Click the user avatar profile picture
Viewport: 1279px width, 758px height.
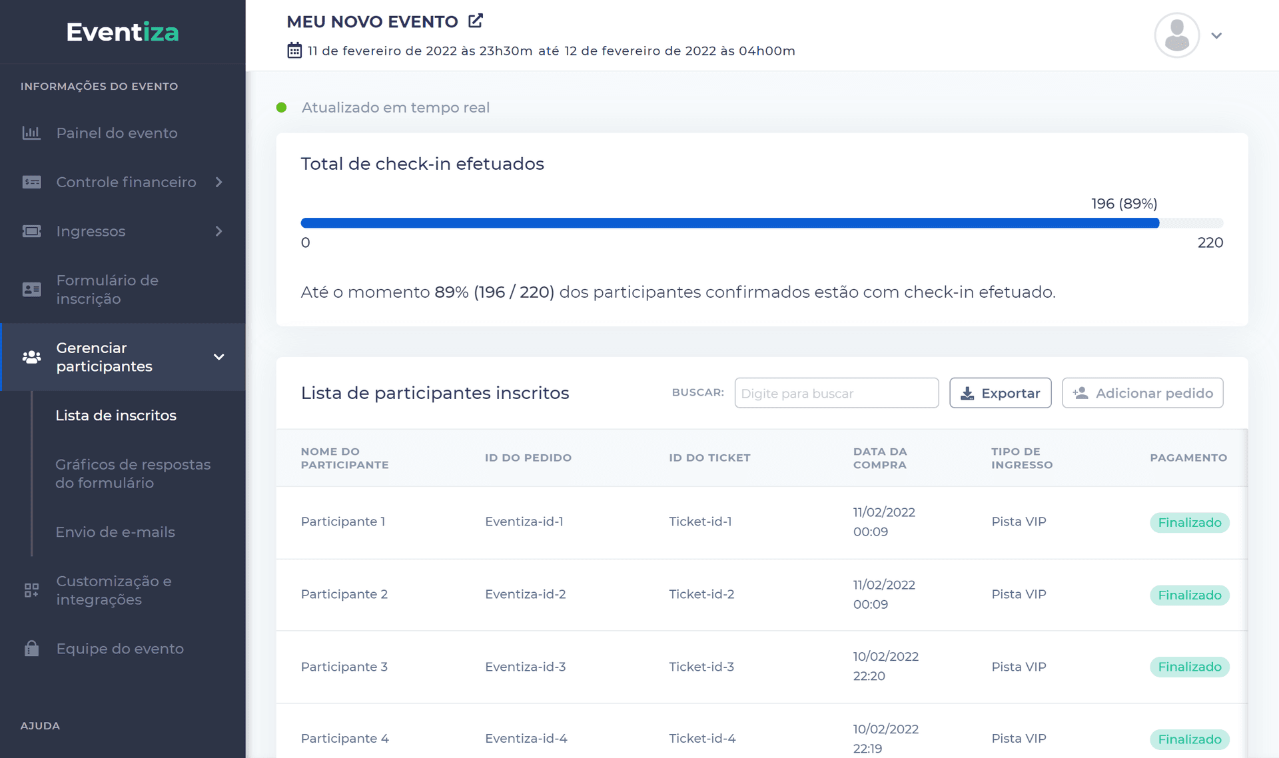[1176, 35]
